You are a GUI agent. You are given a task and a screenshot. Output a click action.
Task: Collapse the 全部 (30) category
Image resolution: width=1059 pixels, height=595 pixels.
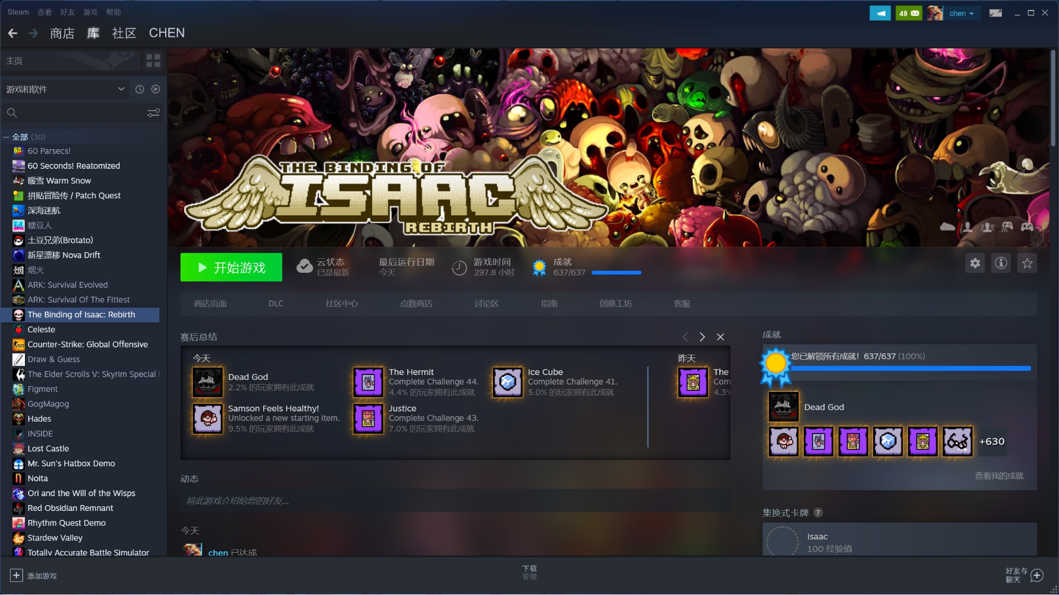[6, 137]
